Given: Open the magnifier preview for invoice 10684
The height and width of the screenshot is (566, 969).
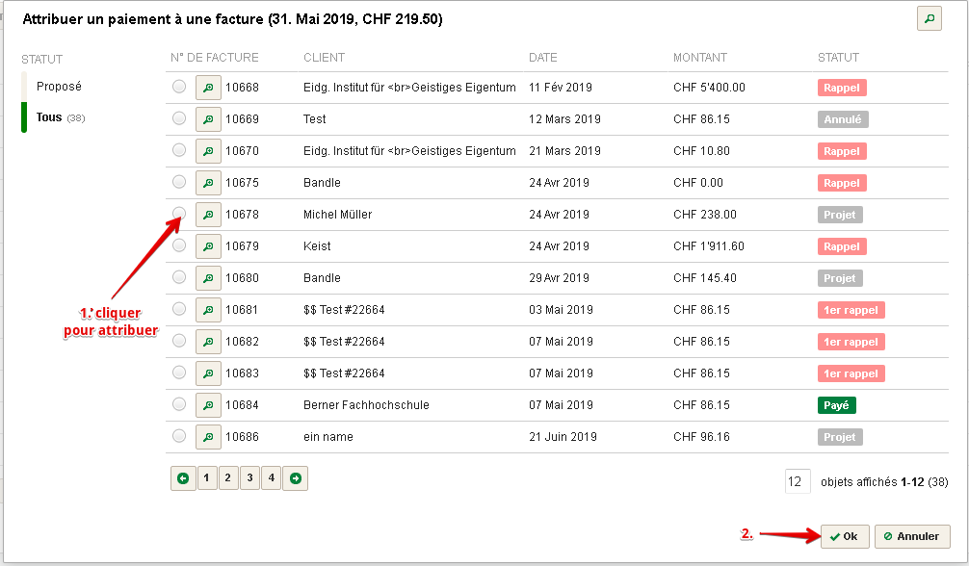Looking at the screenshot, I should click(x=208, y=405).
